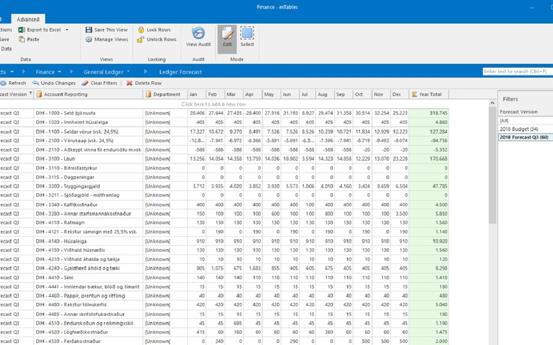The image size is (553, 345).
Task: Focus the search text box
Action: (518, 71)
